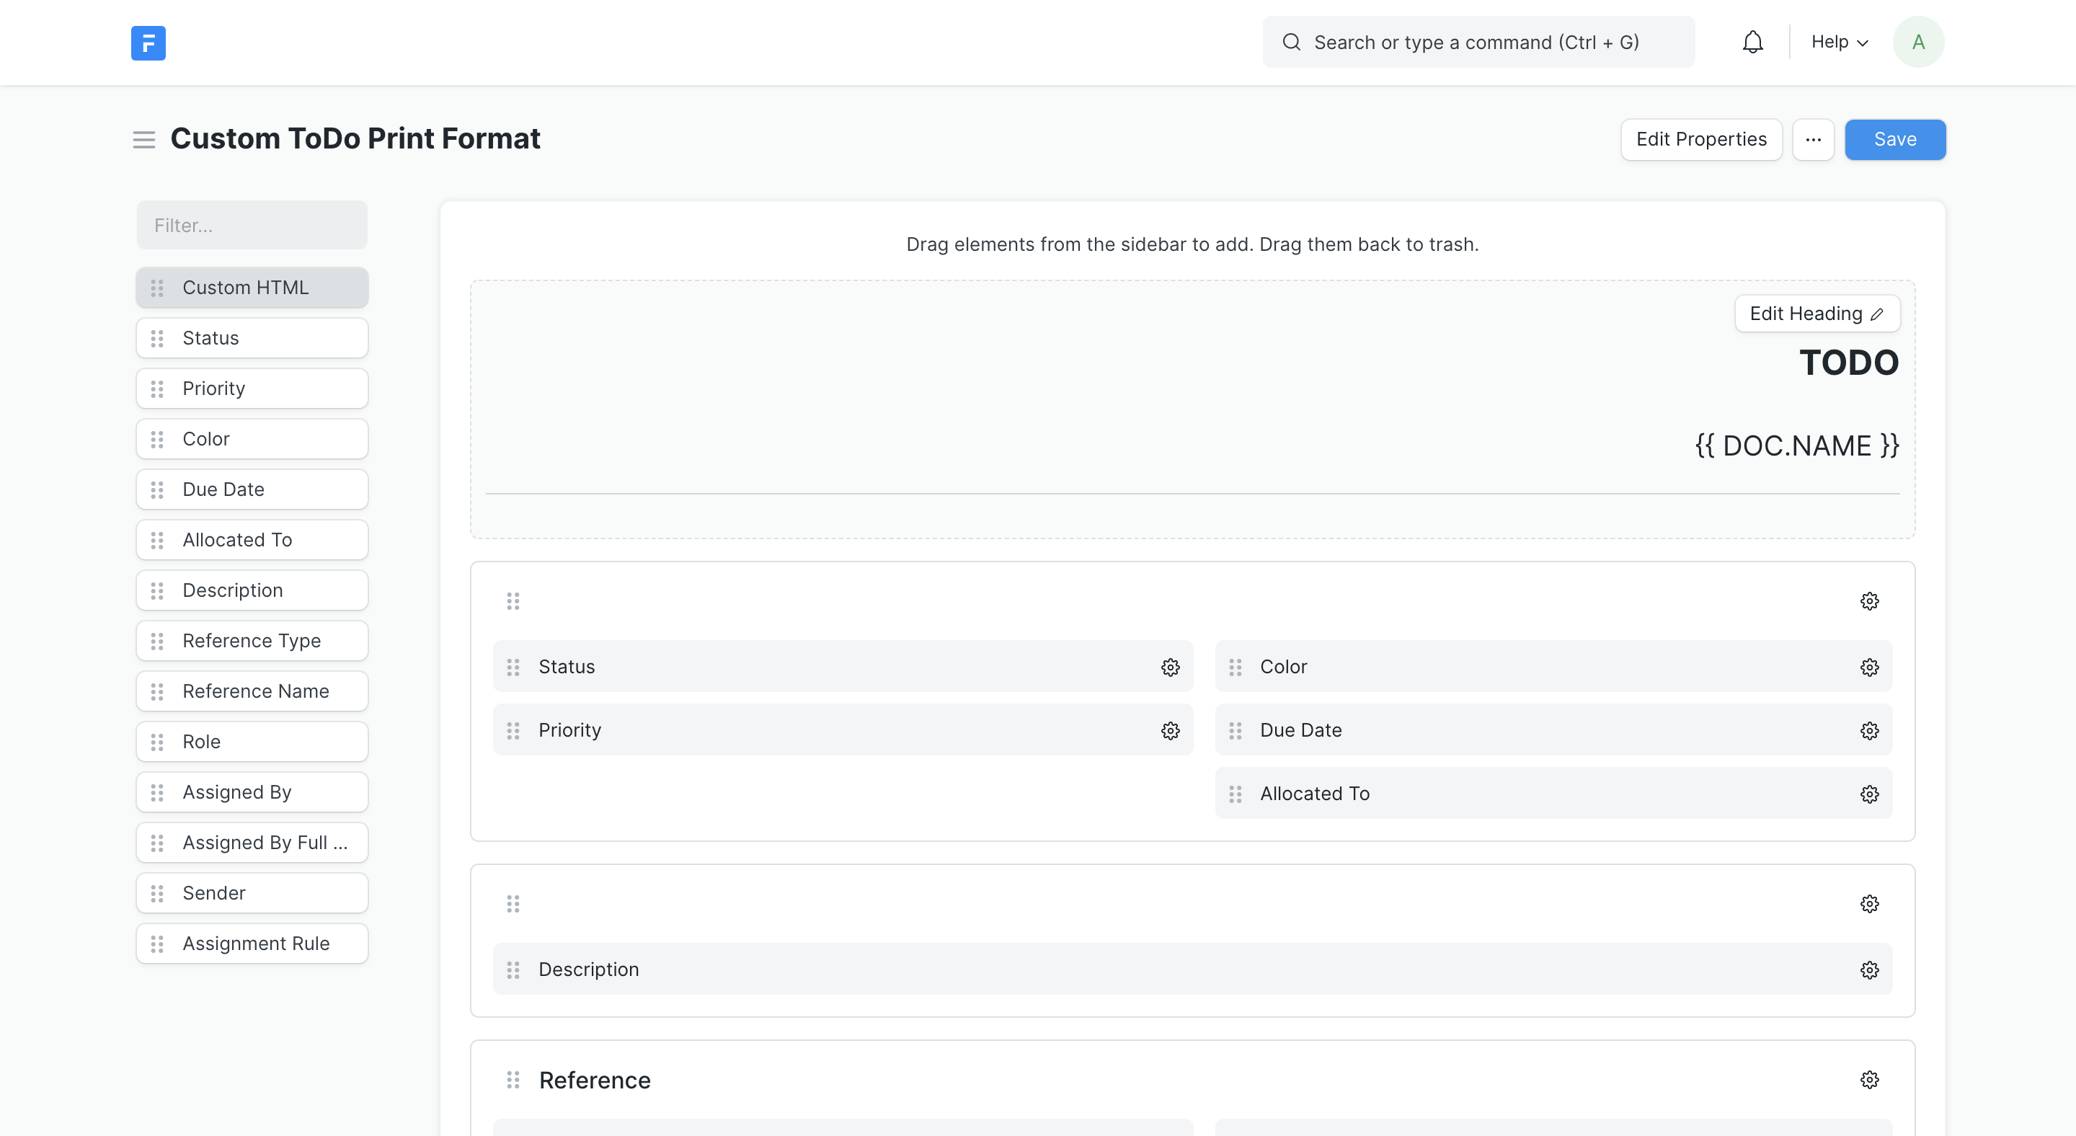
Task: Open the settings gear on the Color field
Action: (1869, 666)
